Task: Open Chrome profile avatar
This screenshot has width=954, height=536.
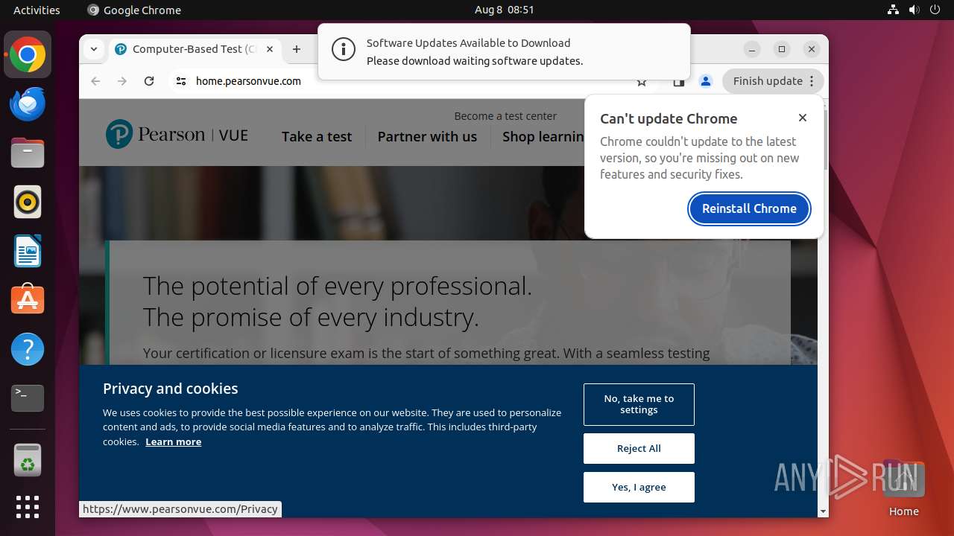Action: pos(706,81)
